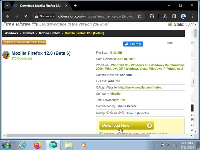Click the Rate It! link

pyautogui.click(x=131, y=113)
